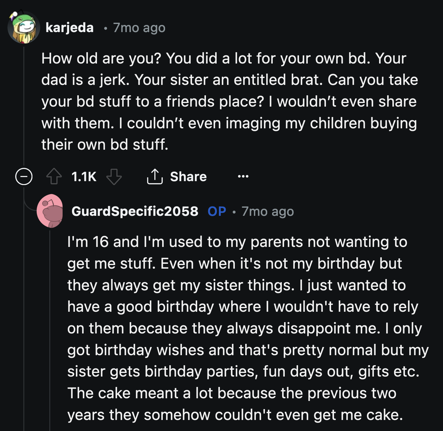Open the overflow menu on karjeda's comment
Image resolution: width=443 pixels, height=431 pixels.
click(243, 177)
